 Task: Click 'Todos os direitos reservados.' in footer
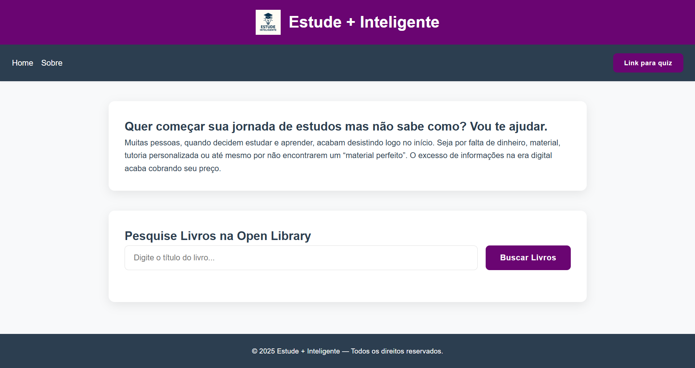[397, 351]
